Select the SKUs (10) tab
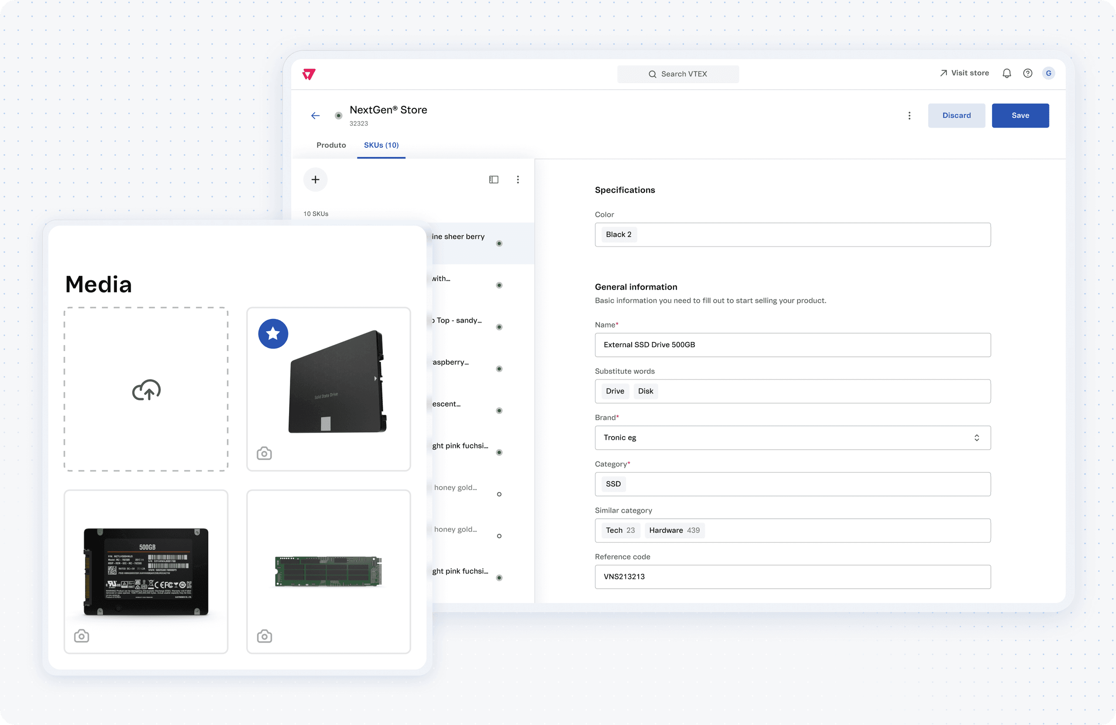Viewport: 1116px width, 725px height. click(x=381, y=145)
